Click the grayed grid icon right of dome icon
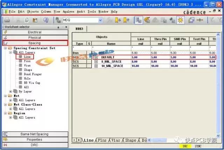This screenshot has width=224, height=150. click(163, 20)
